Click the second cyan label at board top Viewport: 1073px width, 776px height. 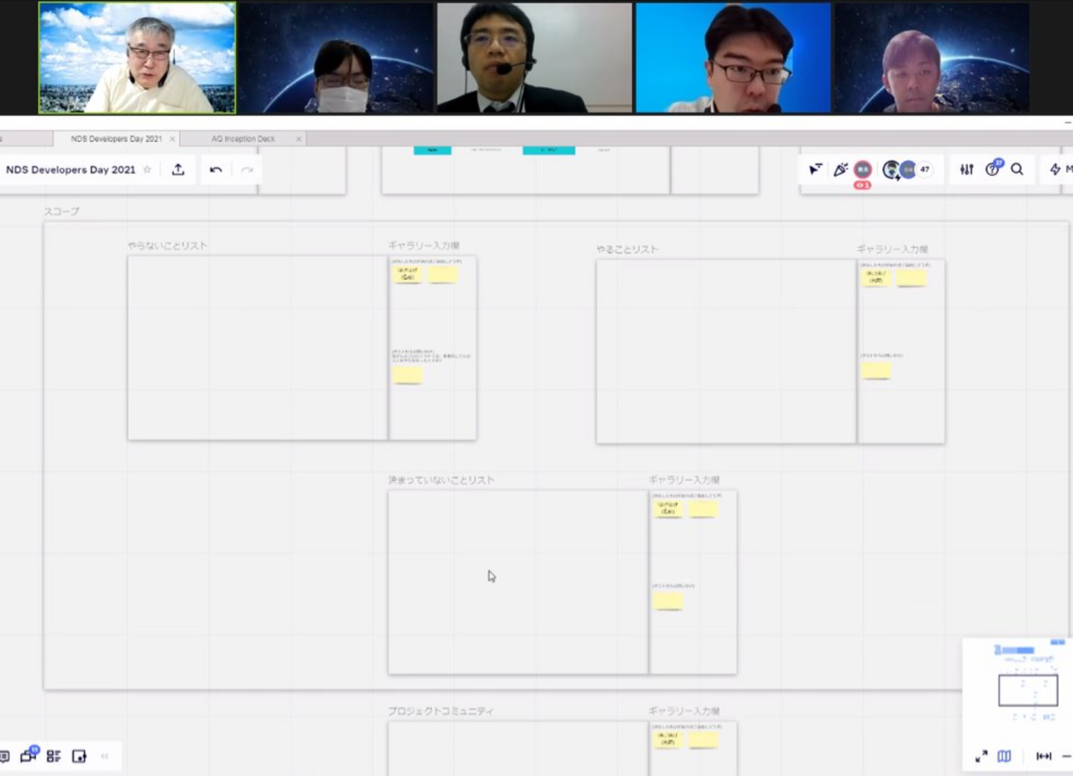(x=549, y=150)
